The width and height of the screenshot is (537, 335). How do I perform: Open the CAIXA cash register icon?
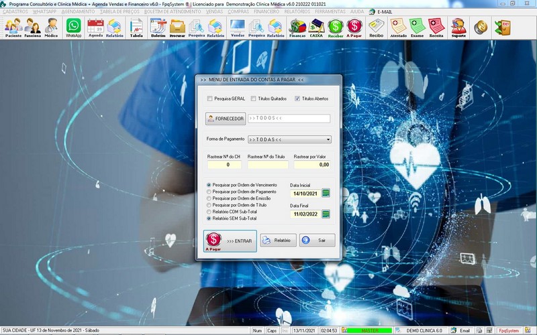tap(316, 27)
